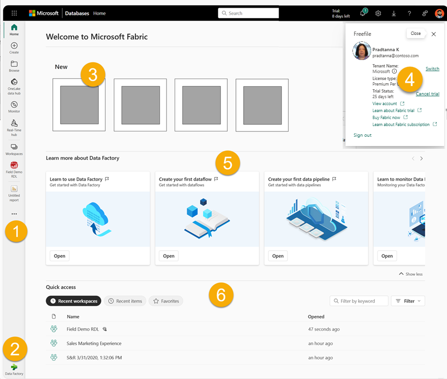This screenshot has height=379, width=447.
Task: Click the download icon in the header
Action: point(394,13)
